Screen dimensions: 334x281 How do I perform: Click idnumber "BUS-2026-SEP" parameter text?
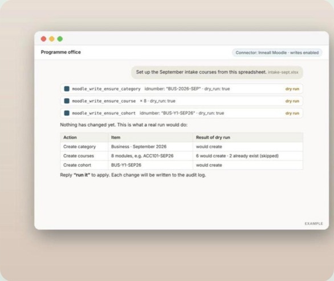[173, 89]
